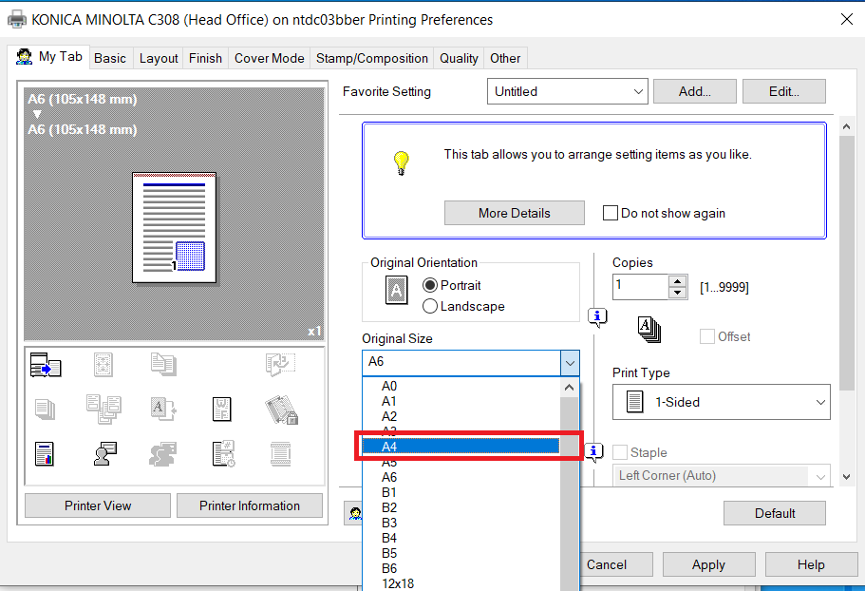Open the Finish tab
This screenshot has height=591, width=865.
[205, 59]
